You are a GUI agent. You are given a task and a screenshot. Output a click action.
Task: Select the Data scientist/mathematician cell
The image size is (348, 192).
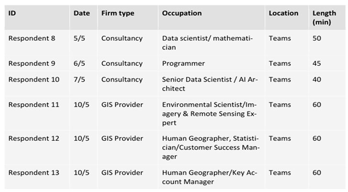tap(207, 43)
